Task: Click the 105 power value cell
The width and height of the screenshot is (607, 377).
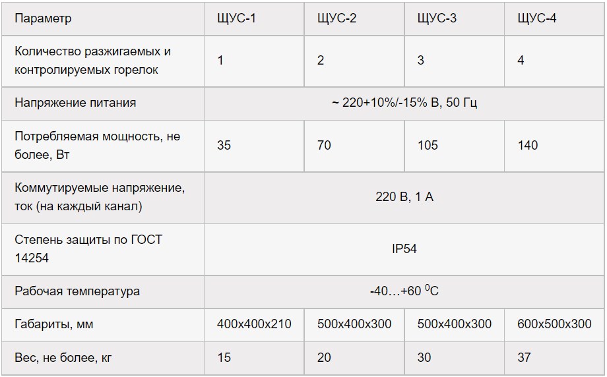Action: click(455, 146)
